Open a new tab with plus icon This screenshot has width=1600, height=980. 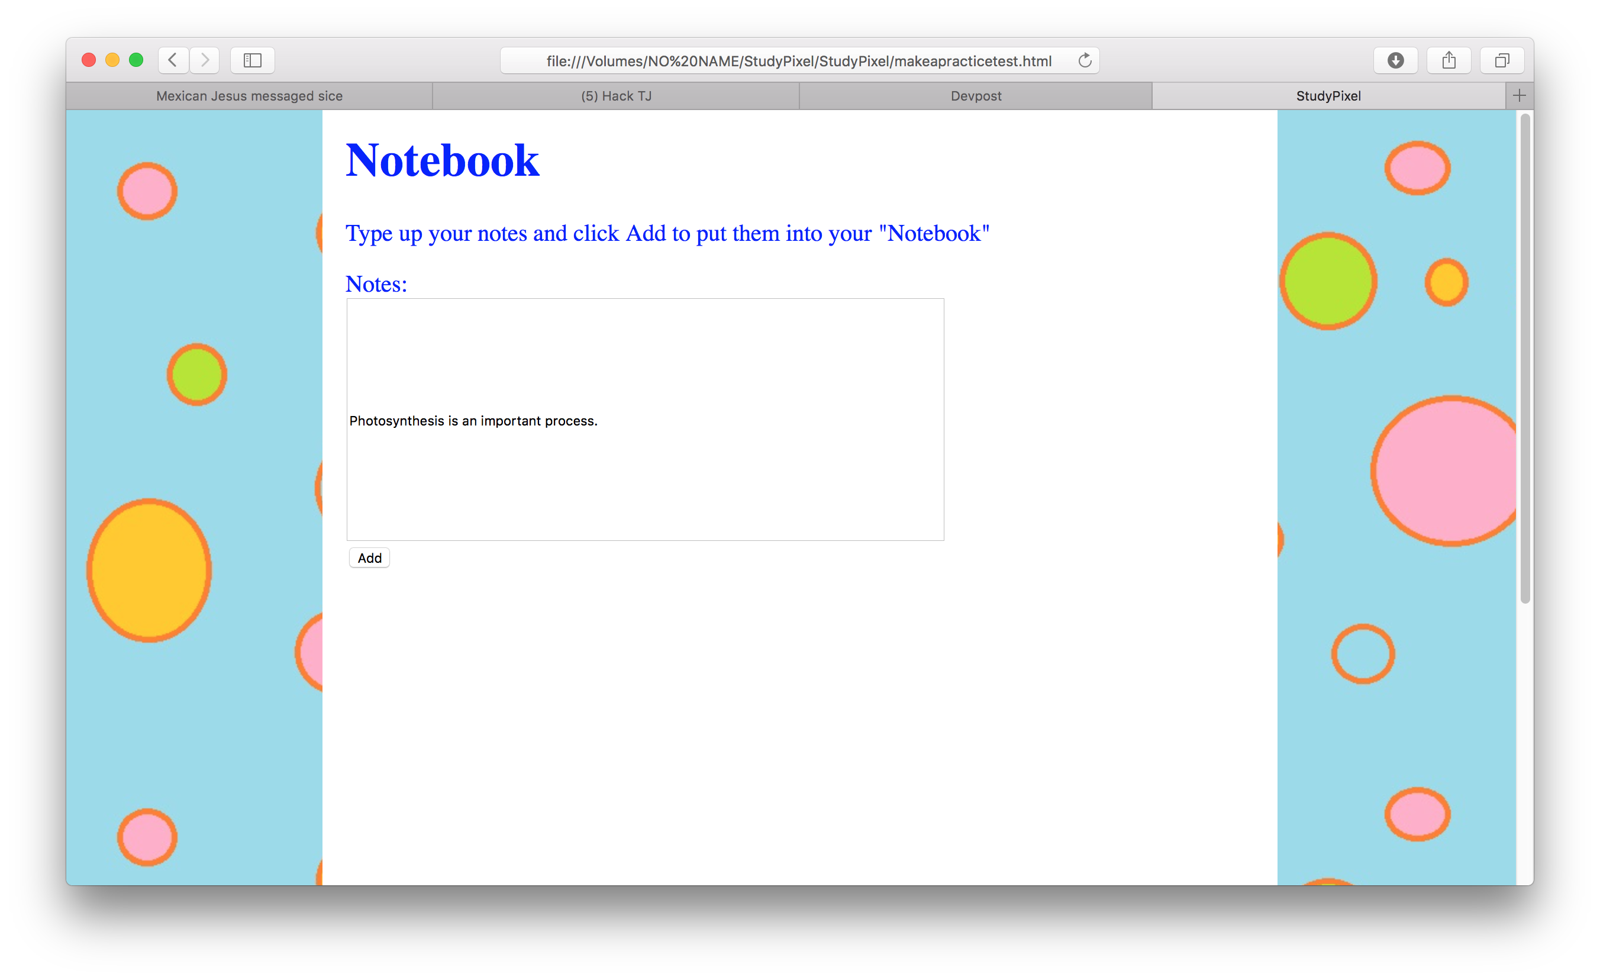(x=1519, y=96)
